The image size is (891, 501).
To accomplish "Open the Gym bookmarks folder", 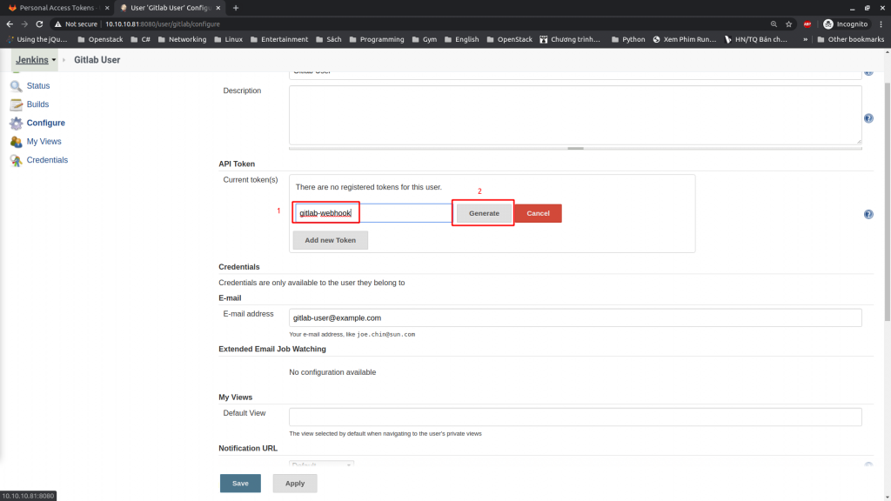I will pos(425,39).
